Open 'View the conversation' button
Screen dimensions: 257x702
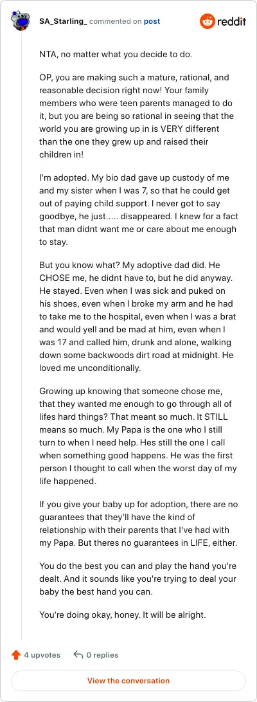pyautogui.click(x=128, y=681)
